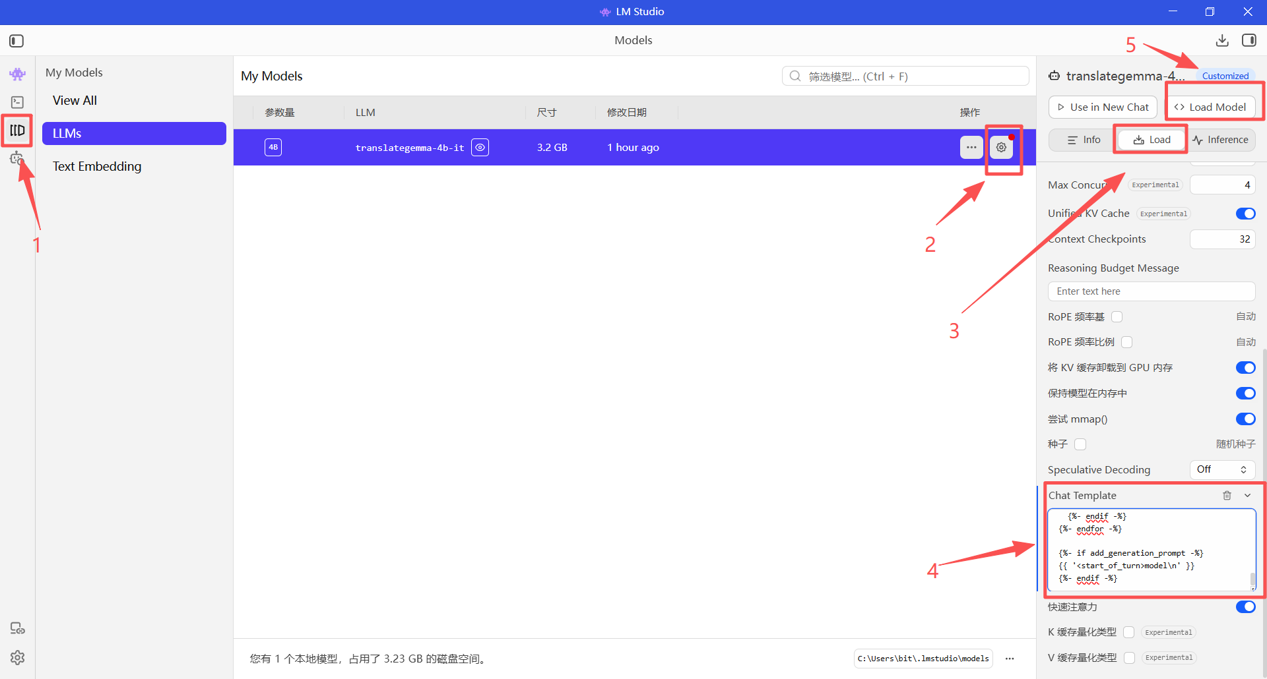Click the Reasoning Budget Message text field

[x=1152, y=291]
